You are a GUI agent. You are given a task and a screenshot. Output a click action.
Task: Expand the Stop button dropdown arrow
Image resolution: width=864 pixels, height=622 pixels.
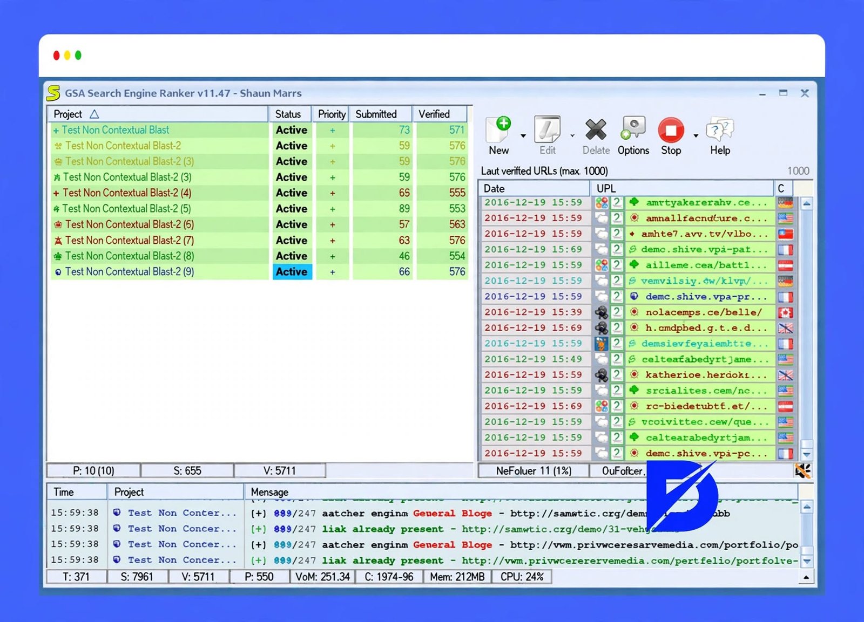click(x=696, y=135)
